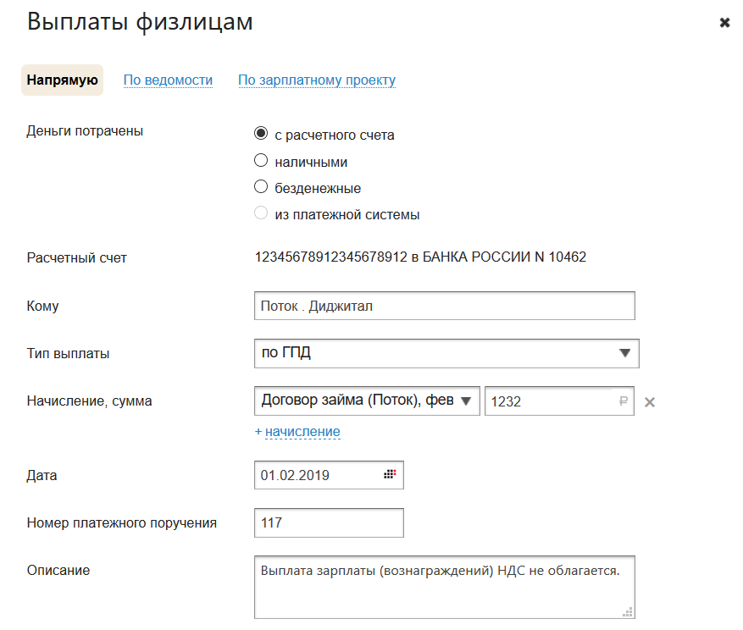Select 'из платежной системы' radio button

pyautogui.click(x=261, y=213)
